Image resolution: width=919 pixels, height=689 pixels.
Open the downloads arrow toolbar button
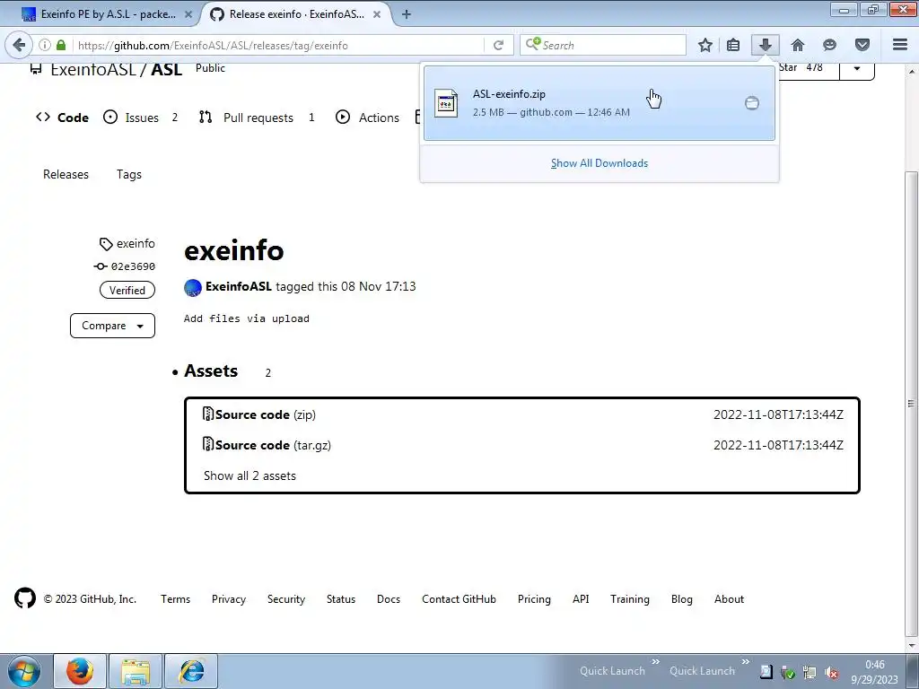(765, 45)
